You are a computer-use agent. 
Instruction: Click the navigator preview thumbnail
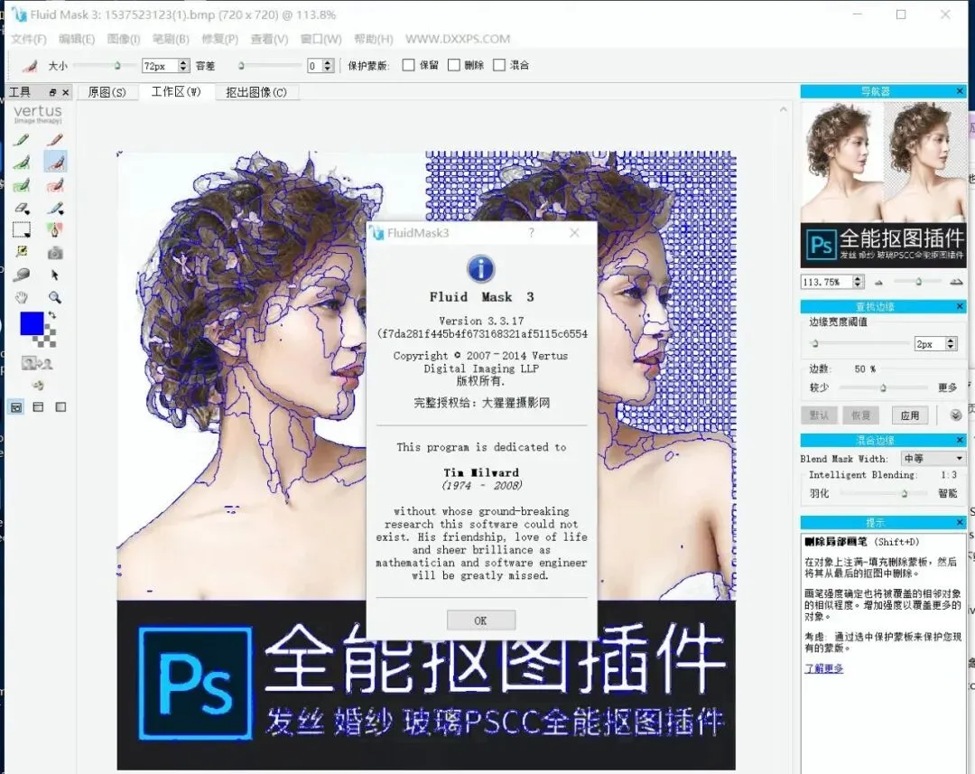[883, 184]
